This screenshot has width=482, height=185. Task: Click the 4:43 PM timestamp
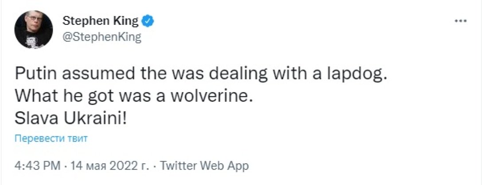click(x=37, y=166)
